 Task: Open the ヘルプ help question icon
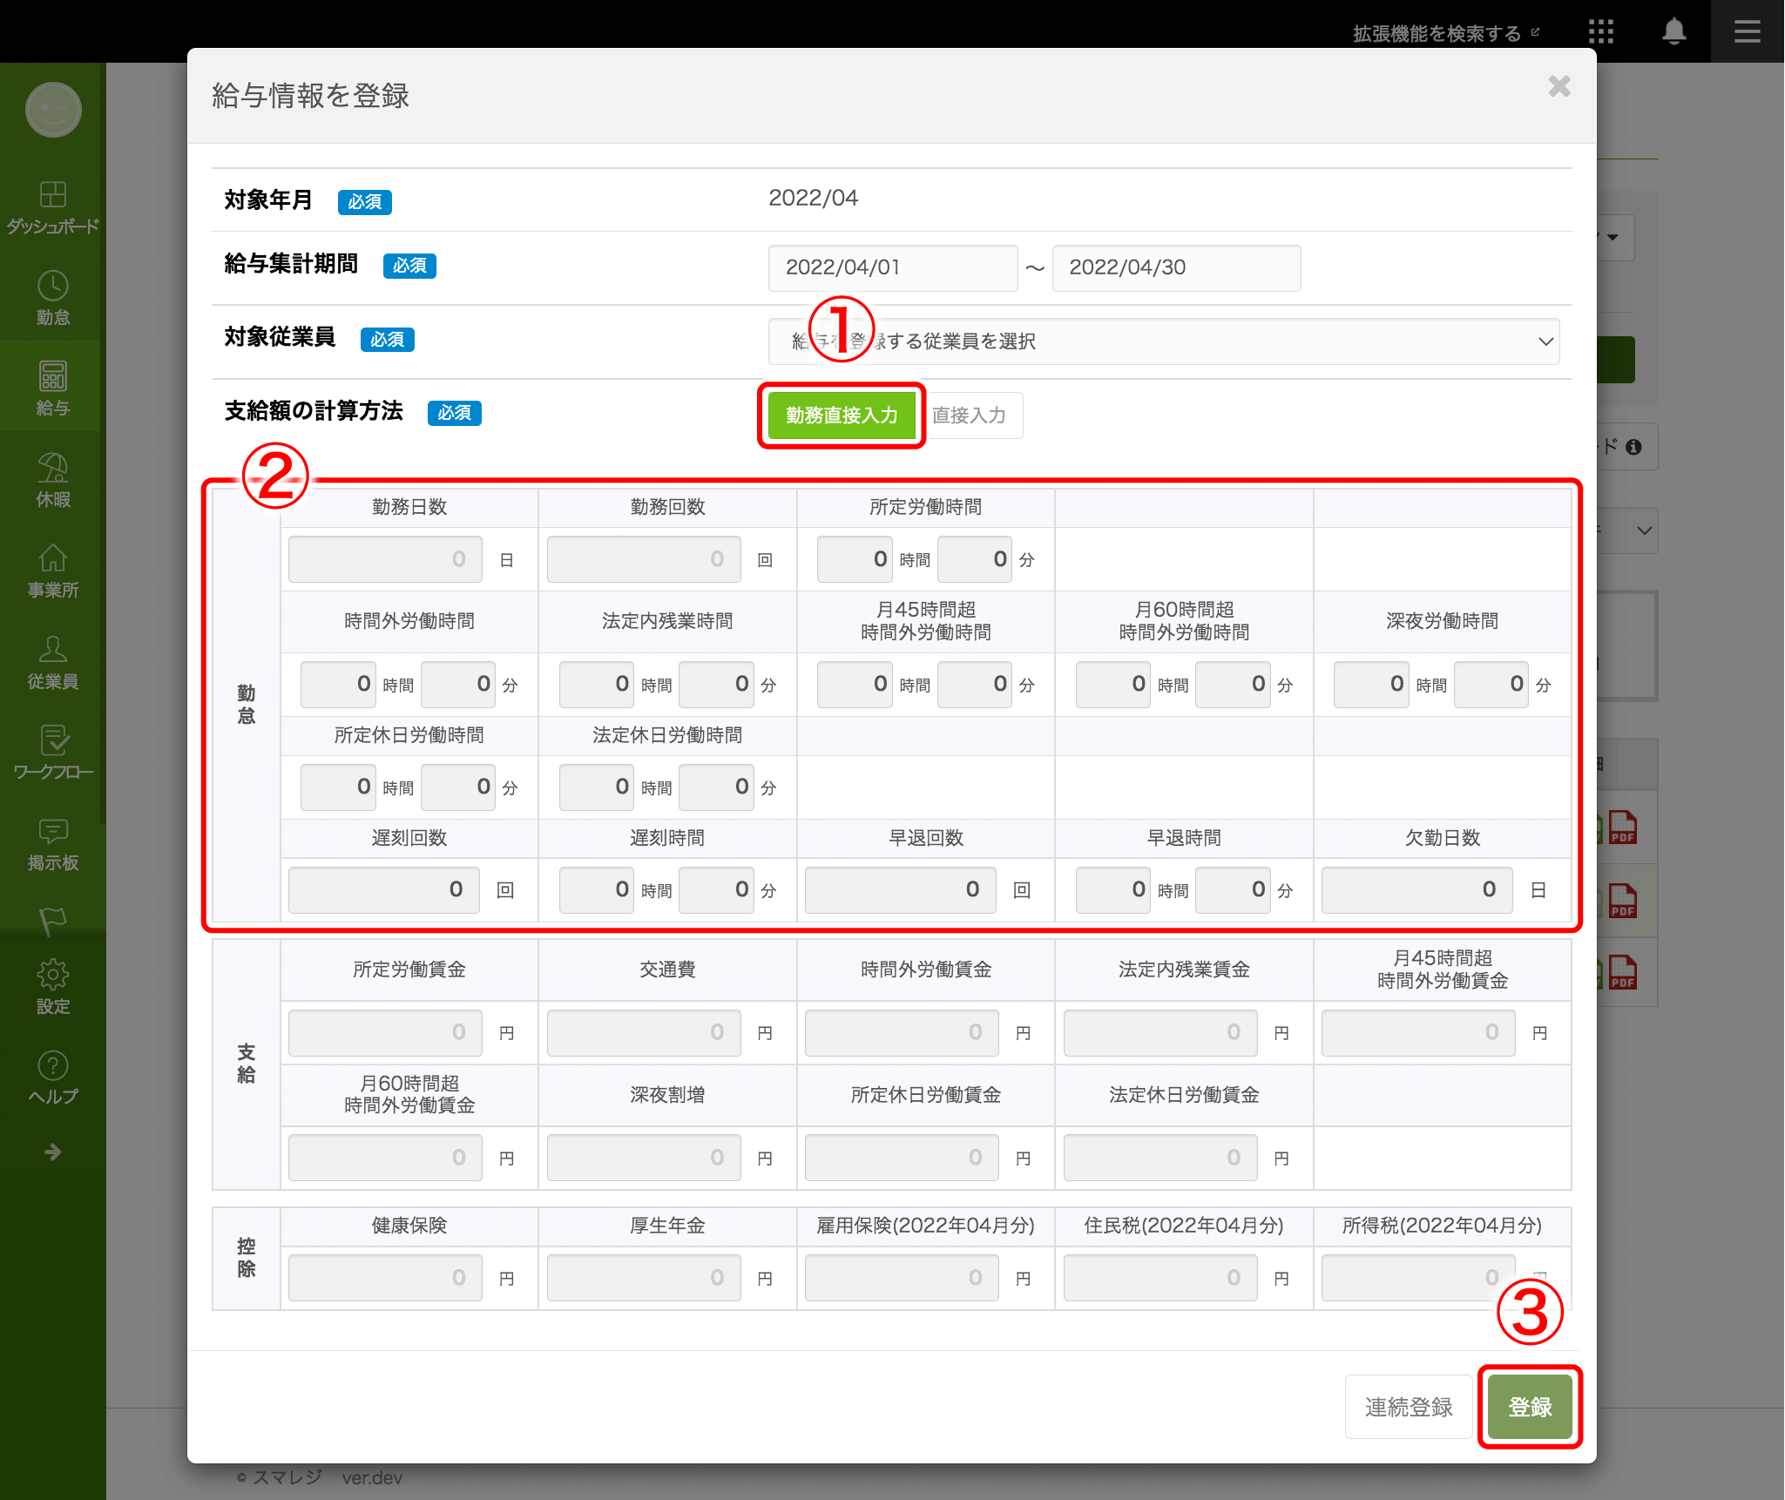pos(53,1065)
